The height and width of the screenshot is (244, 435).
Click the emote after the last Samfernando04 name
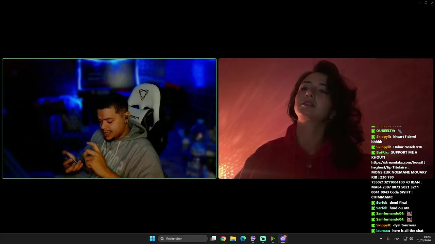(409, 219)
